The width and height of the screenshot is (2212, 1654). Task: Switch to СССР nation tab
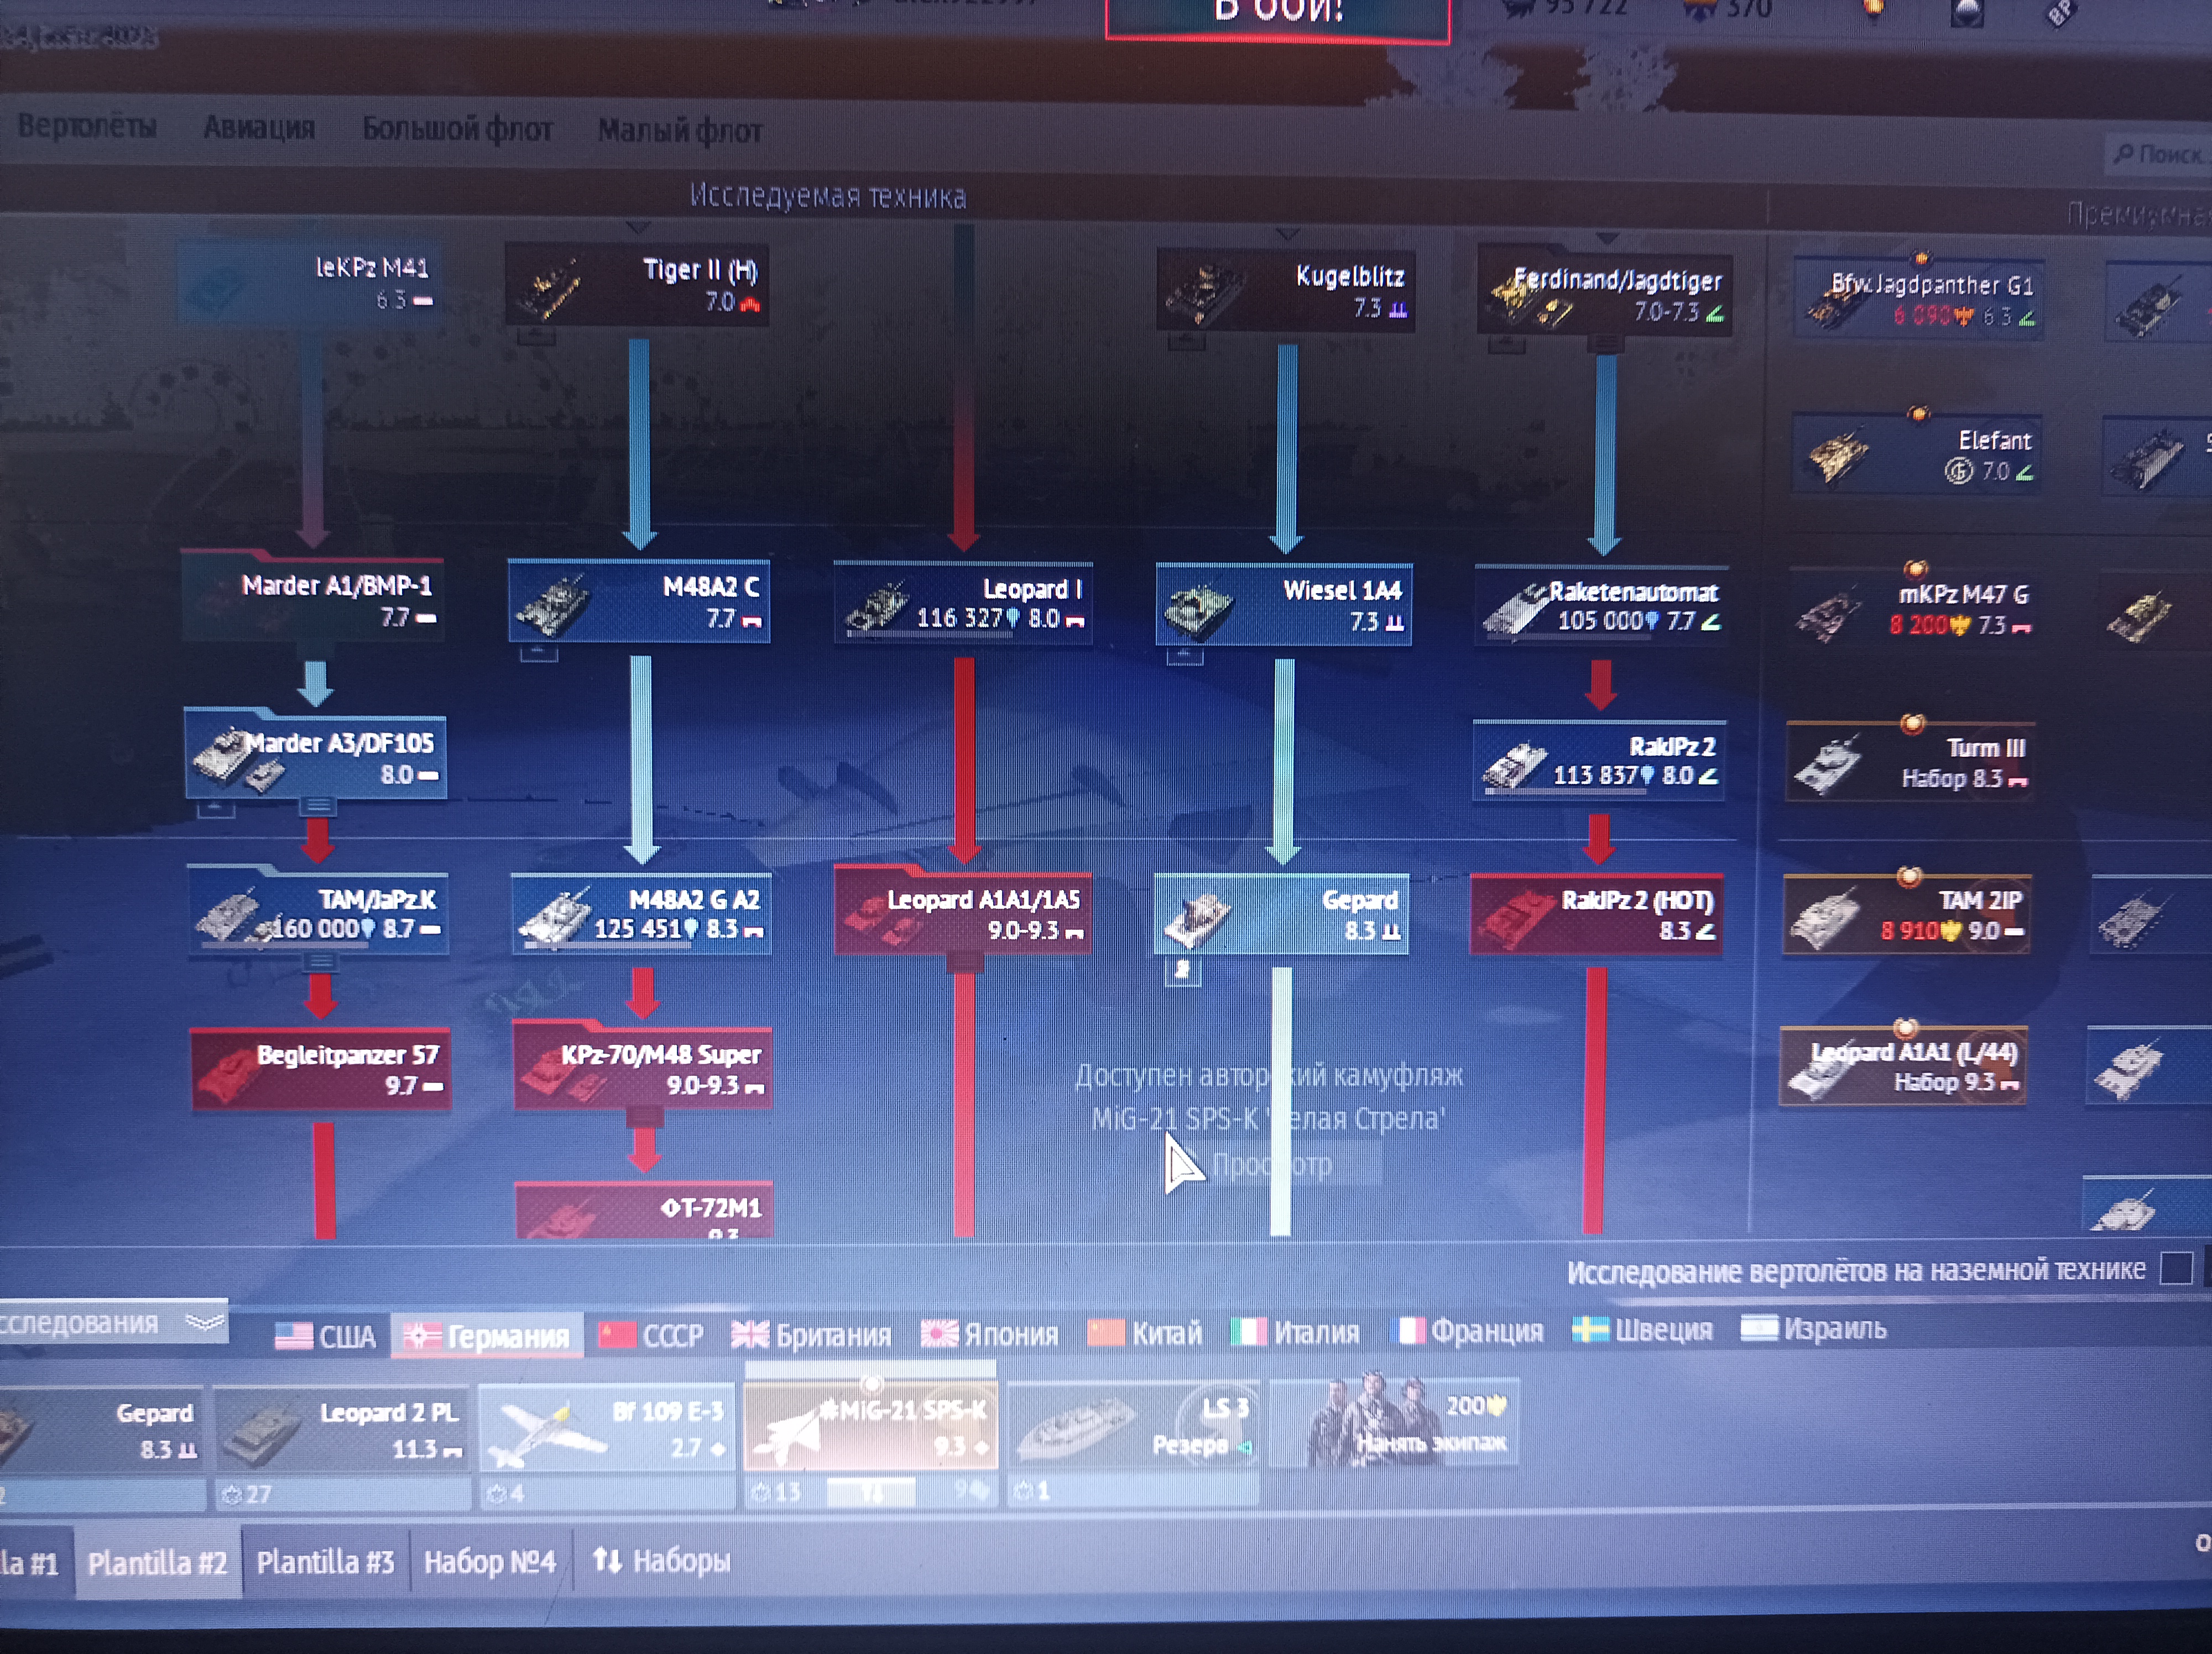tap(651, 1335)
